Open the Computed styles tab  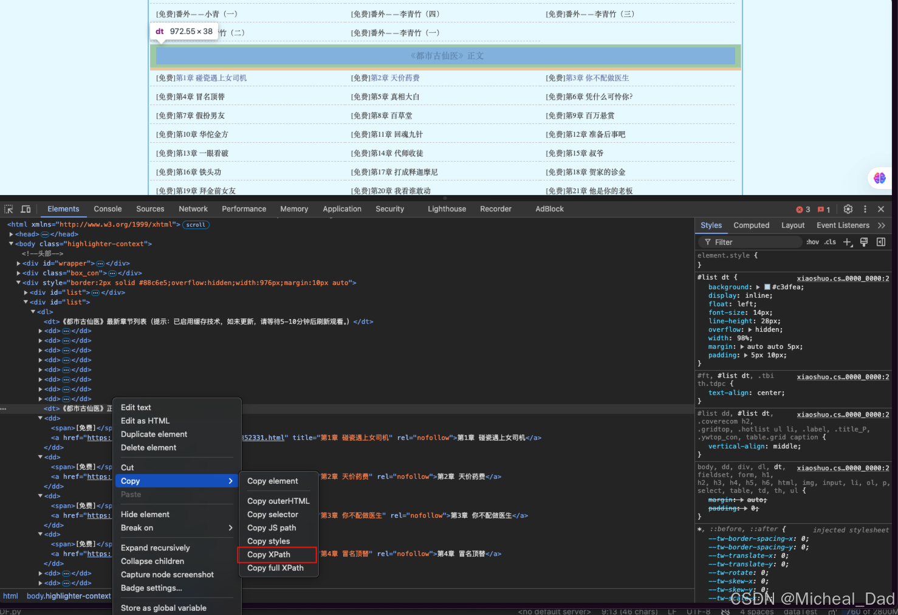[751, 225]
